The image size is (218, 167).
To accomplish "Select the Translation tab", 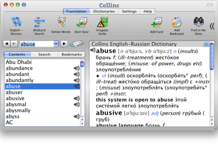I will [x=76, y=11].
